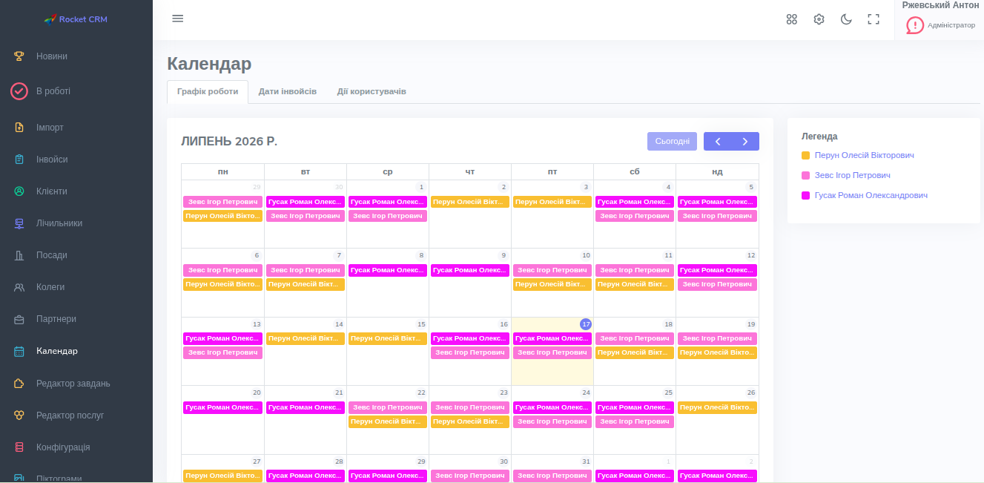Click the Клієнти person icon

(19, 191)
